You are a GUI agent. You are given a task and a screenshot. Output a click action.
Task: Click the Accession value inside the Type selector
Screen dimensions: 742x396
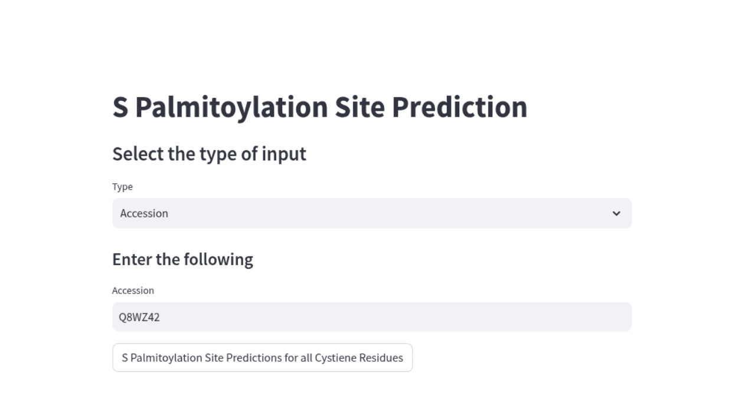click(144, 213)
